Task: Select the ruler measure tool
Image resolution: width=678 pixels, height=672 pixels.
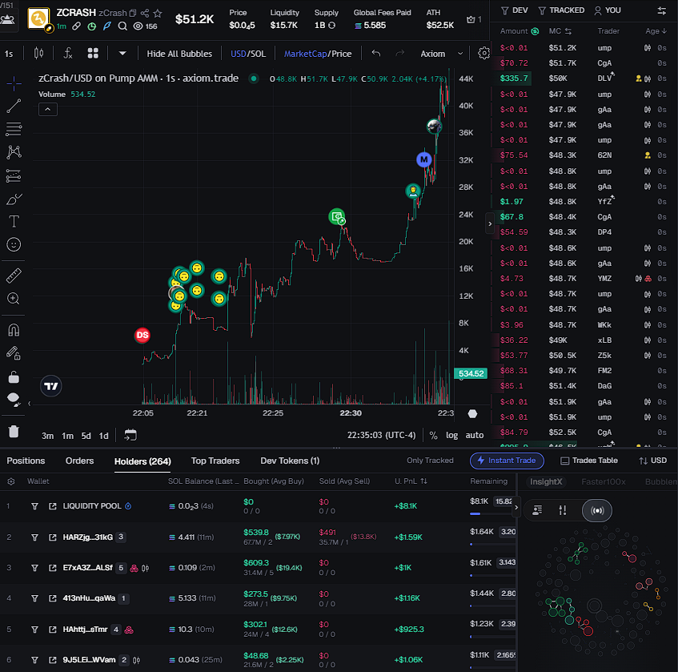Action: click(x=14, y=276)
